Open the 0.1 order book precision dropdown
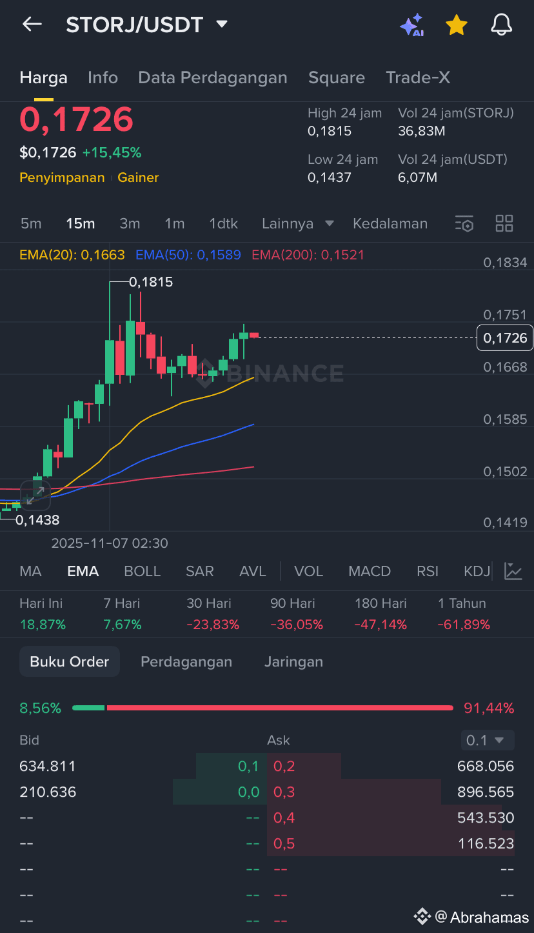 coord(488,740)
